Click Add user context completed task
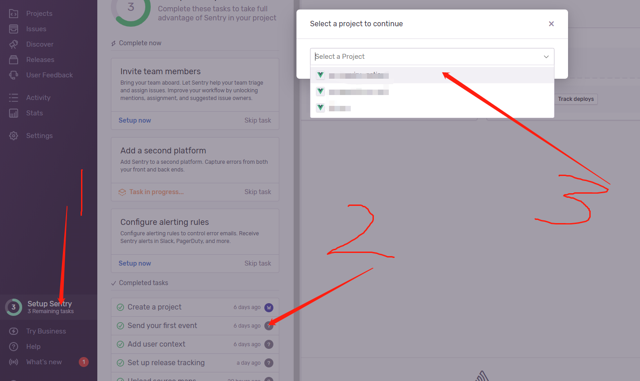 point(195,344)
